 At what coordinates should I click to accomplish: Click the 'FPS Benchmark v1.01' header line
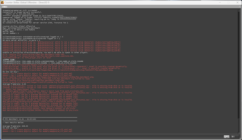[19, 119]
